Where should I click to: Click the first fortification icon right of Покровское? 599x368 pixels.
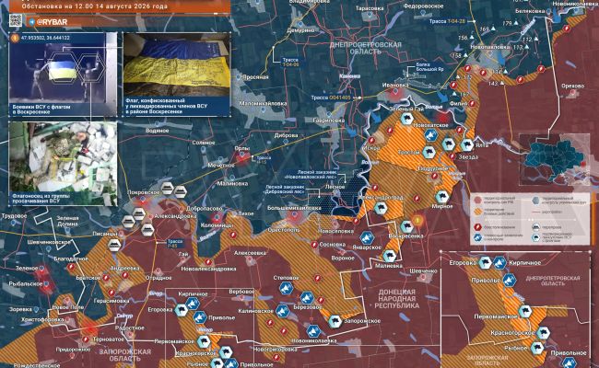(167, 188)
